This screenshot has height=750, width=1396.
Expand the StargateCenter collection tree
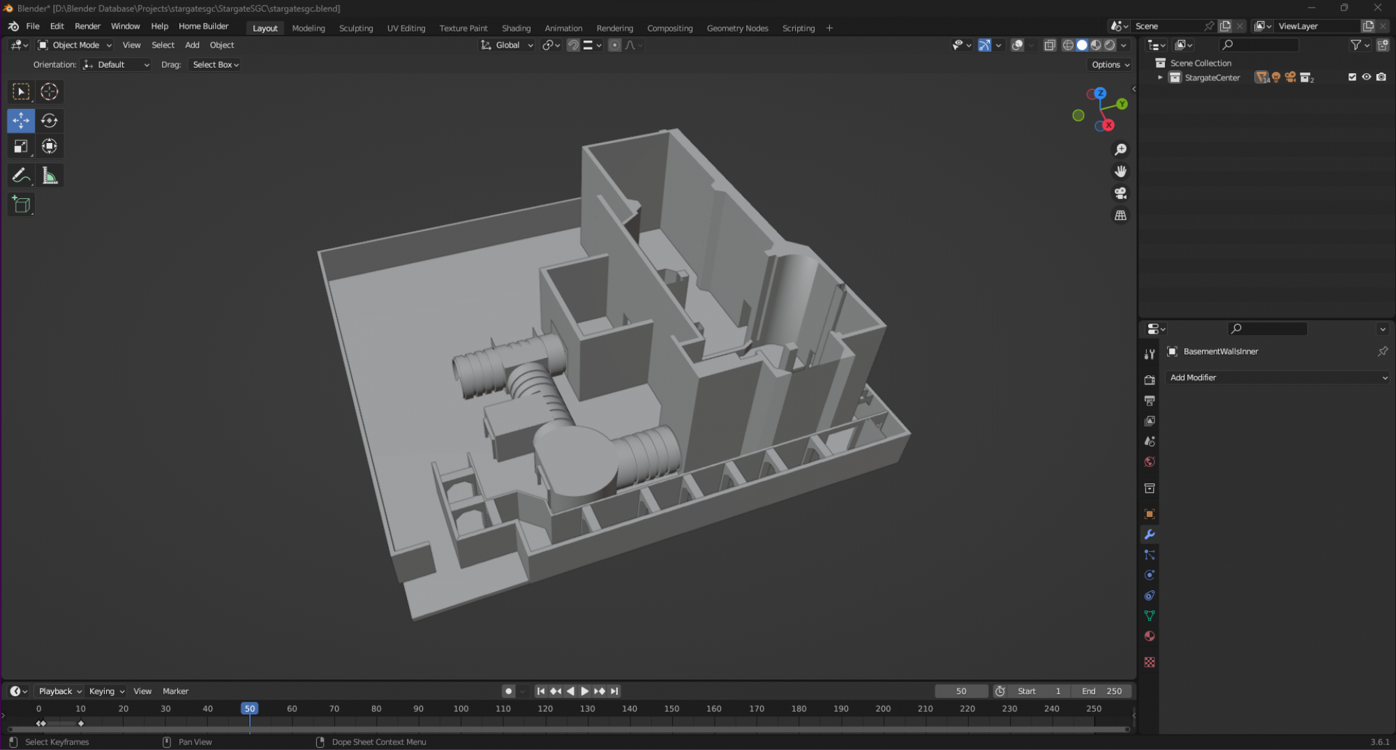coord(1160,77)
